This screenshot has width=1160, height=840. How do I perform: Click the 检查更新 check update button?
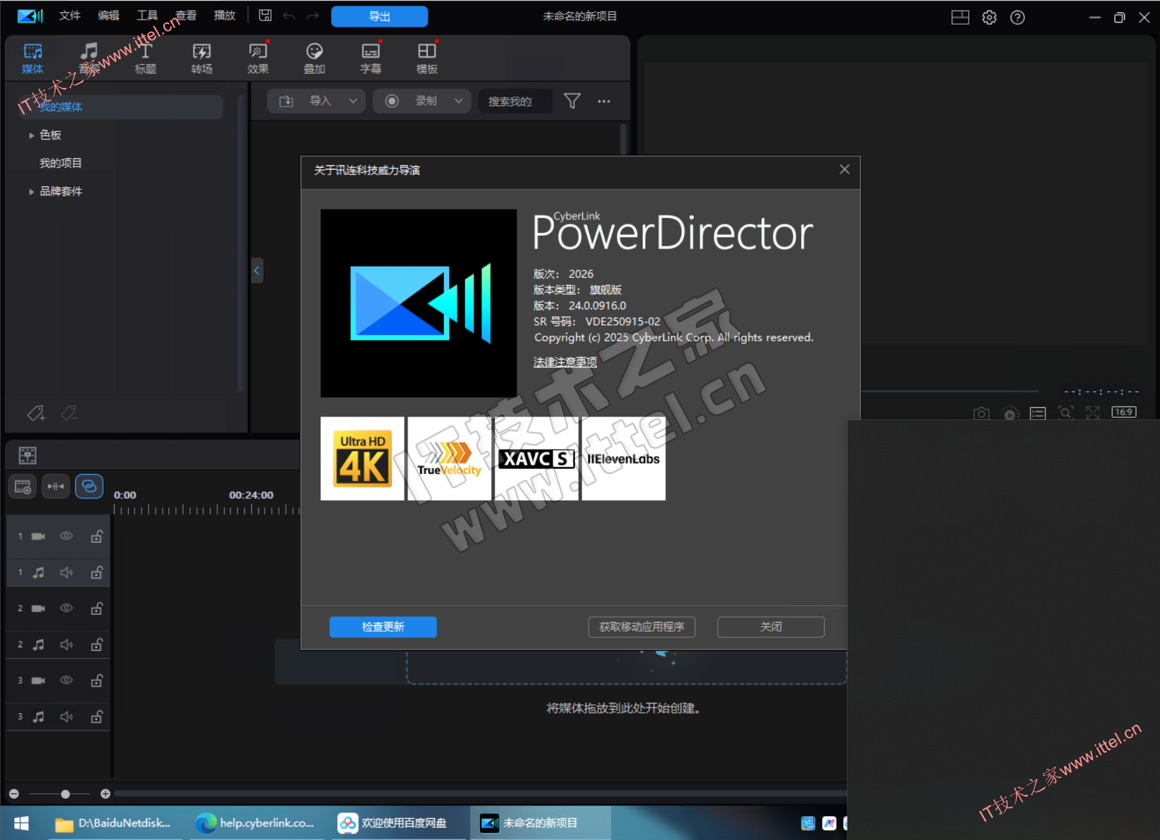tap(383, 627)
